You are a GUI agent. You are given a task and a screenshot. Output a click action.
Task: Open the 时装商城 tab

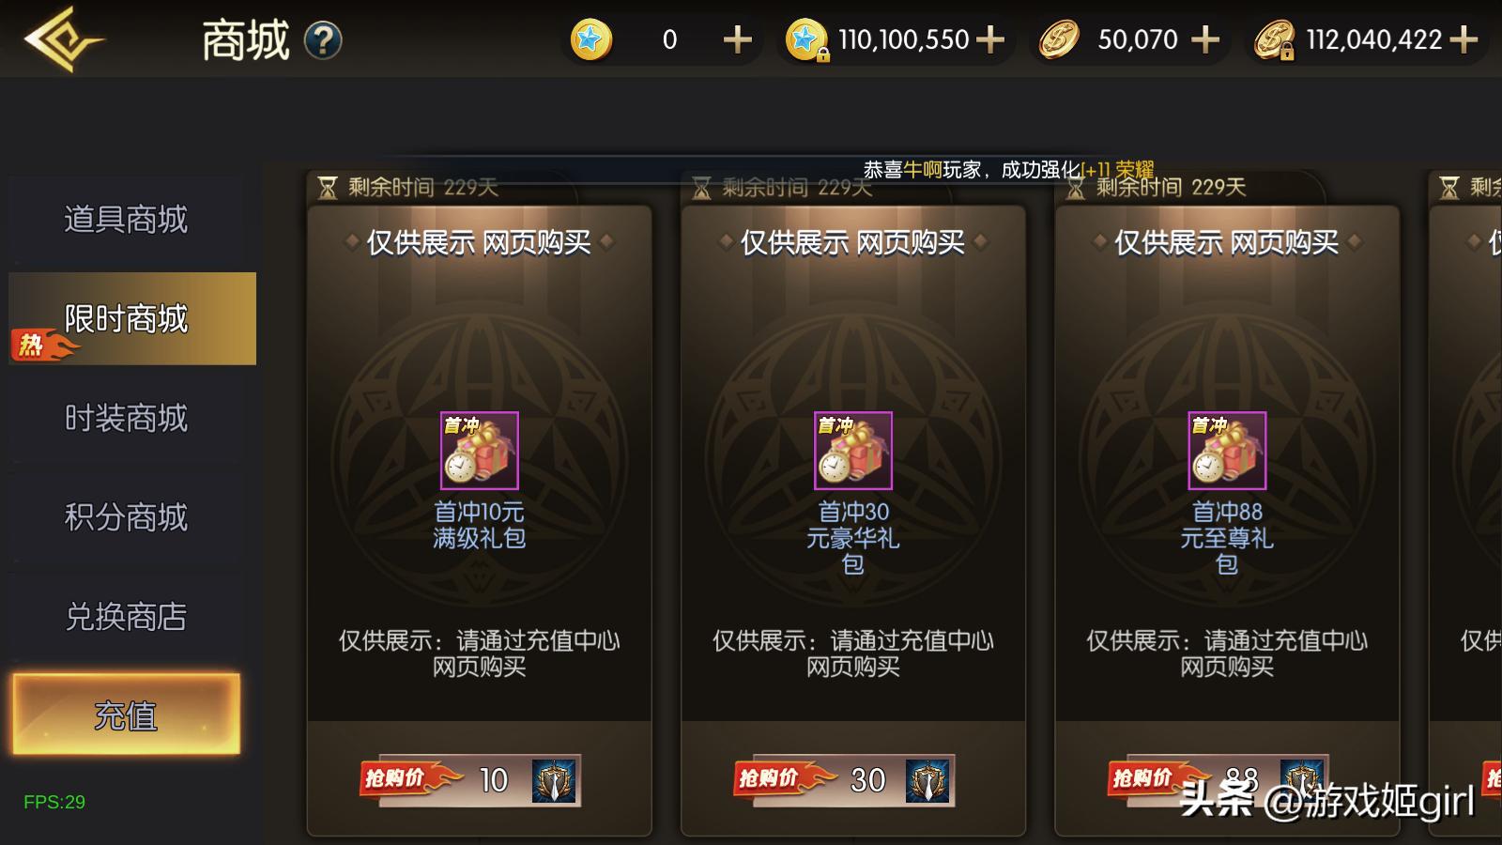click(x=126, y=418)
